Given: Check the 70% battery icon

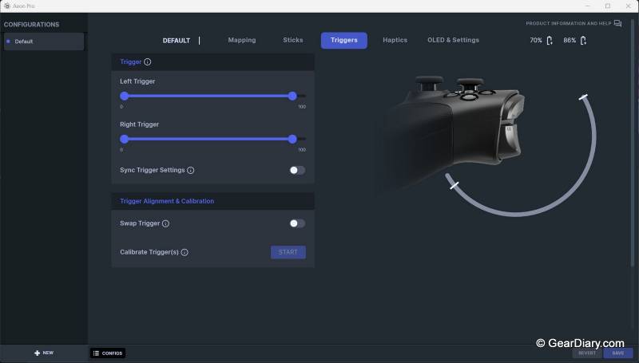Looking at the screenshot, I should pyautogui.click(x=550, y=40).
